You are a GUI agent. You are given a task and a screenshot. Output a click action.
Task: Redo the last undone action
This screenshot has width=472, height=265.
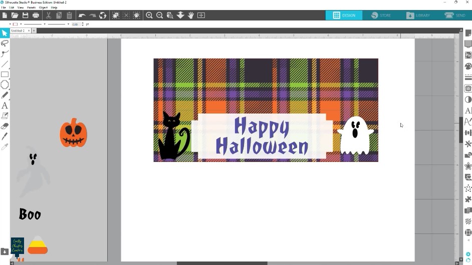[x=92, y=15]
